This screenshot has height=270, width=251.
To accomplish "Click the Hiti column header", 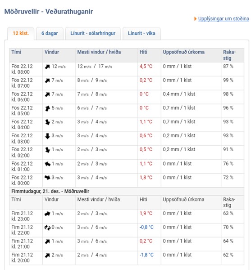I will click(143, 52).
